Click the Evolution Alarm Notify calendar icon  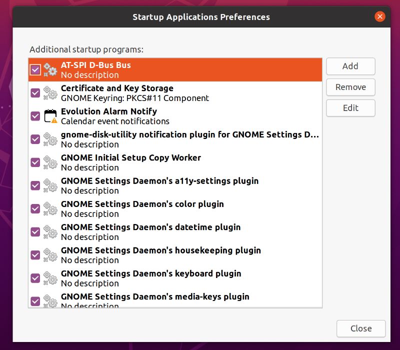click(x=50, y=116)
